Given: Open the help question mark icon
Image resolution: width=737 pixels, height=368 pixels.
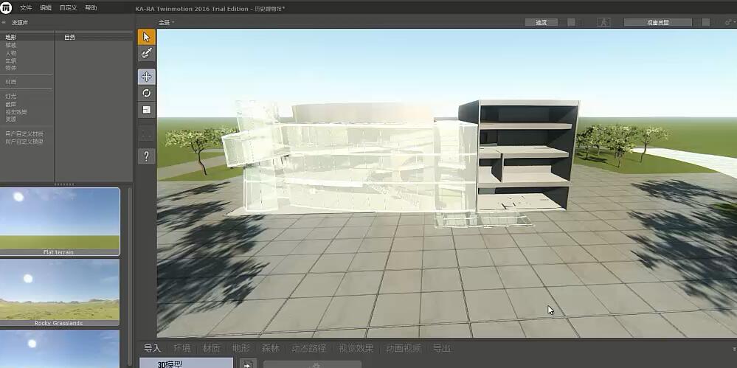Looking at the screenshot, I should [x=146, y=156].
